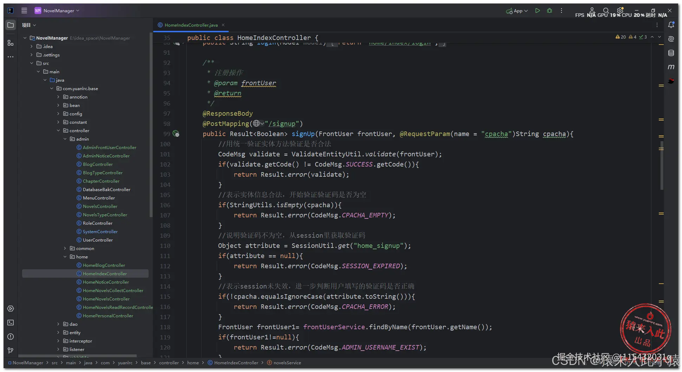Switch to the HomeIndexController.java editor tab
Image resolution: width=682 pixels, height=372 pixels.
pos(191,25)
